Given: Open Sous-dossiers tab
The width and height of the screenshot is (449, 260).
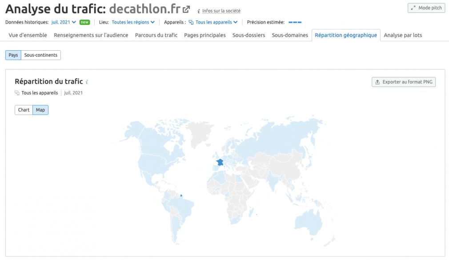Looking at the screenshot, I should [249, 35].
